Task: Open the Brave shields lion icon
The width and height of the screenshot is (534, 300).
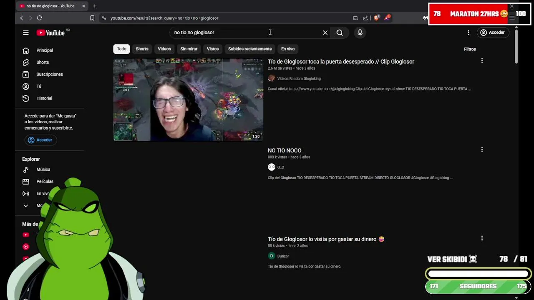Action: click(377, 18)
